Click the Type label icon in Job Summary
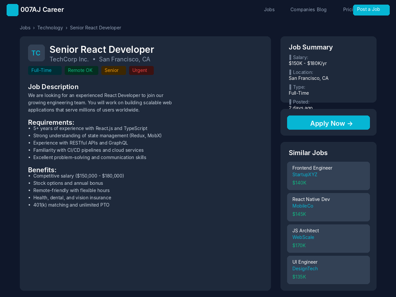The width and height of the screenshot is (396, 297). 290,87
